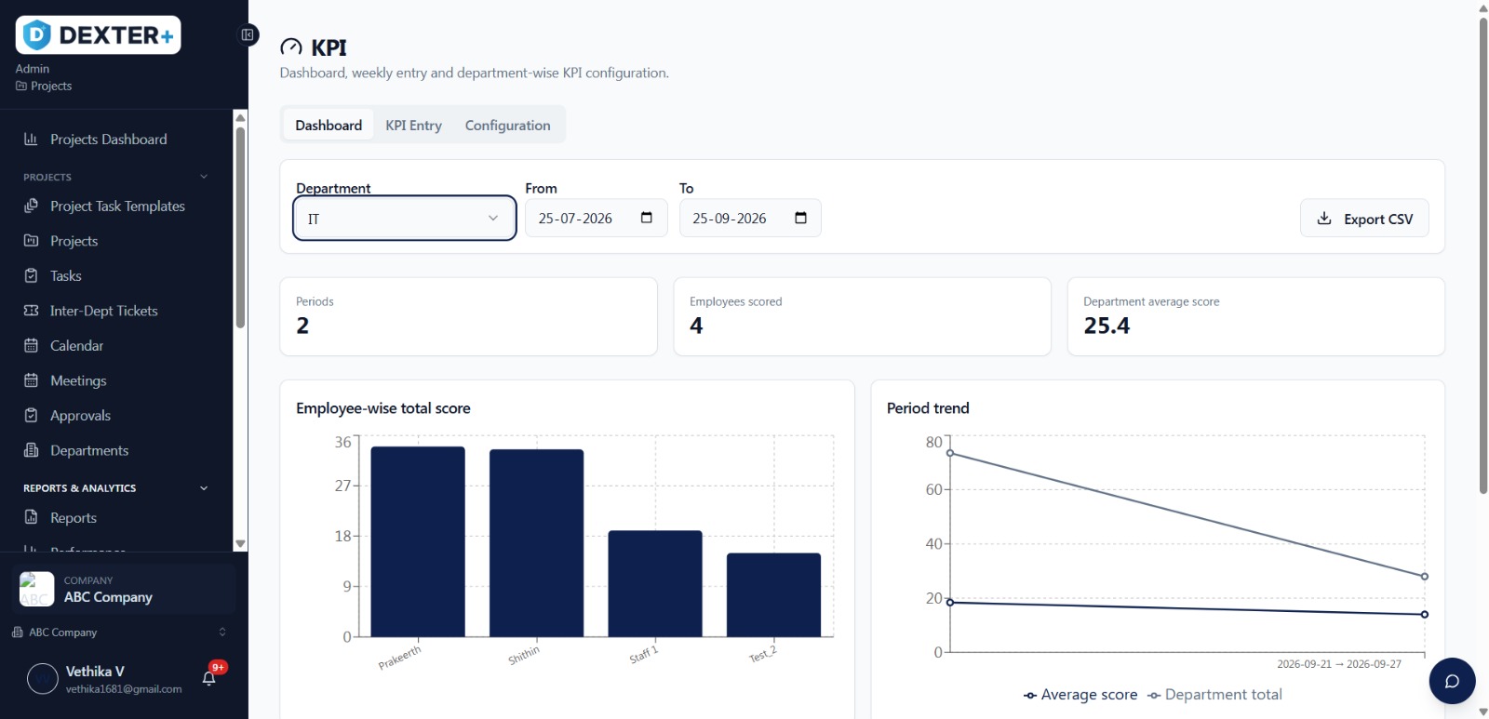Image resolution: width=1489 pixels, height=719 pixels.
Task: Click the Projects Dashboard chart icon
Action: tap(31, 139)
